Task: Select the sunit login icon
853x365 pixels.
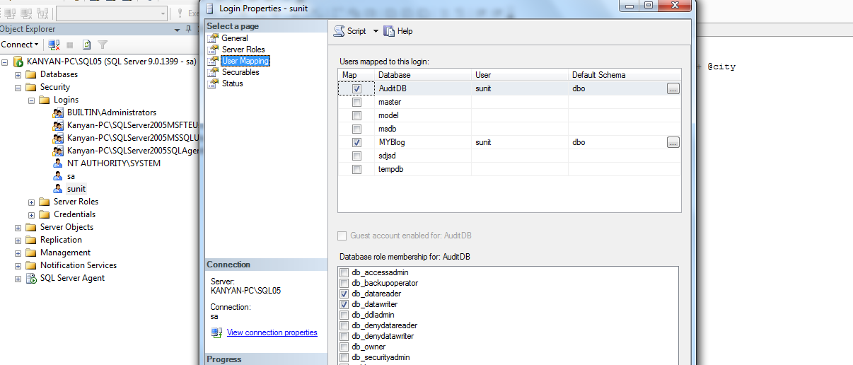Action: (59, 189)
